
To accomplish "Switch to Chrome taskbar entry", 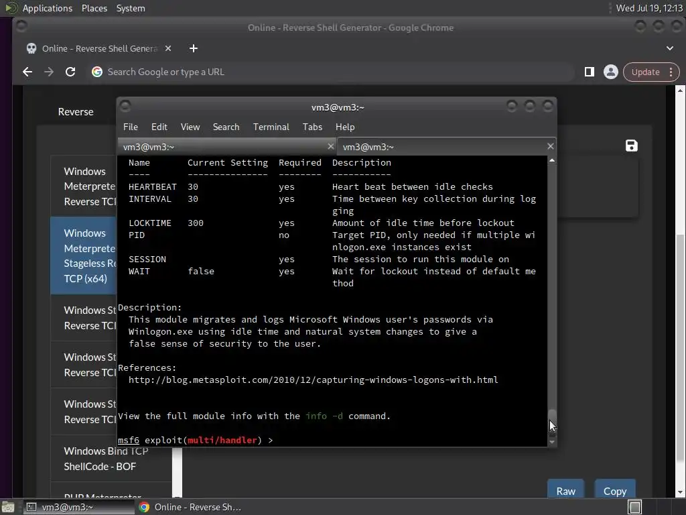I will click(x=190, y=507).
